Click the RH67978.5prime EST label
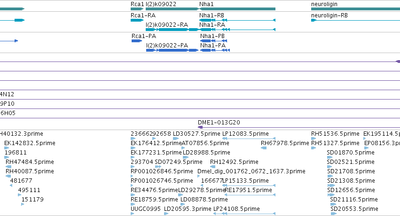Image resolution: width=400 pixels, height=216 pixels. click(x=285, y=143)
